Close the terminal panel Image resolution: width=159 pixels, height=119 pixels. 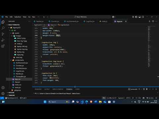point(156,89)
